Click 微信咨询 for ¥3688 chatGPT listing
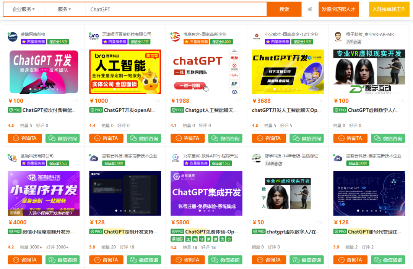Viewport: 413px width, 269px height. [x=306, y=139]
